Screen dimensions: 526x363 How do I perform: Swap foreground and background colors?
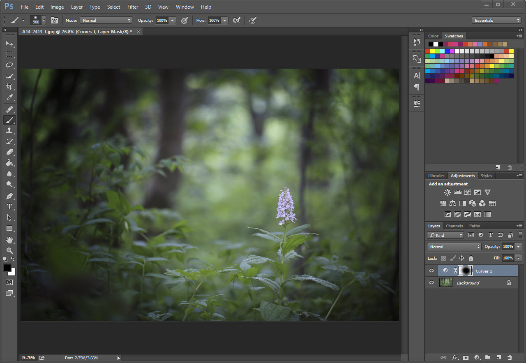click(x=13, y=259)
